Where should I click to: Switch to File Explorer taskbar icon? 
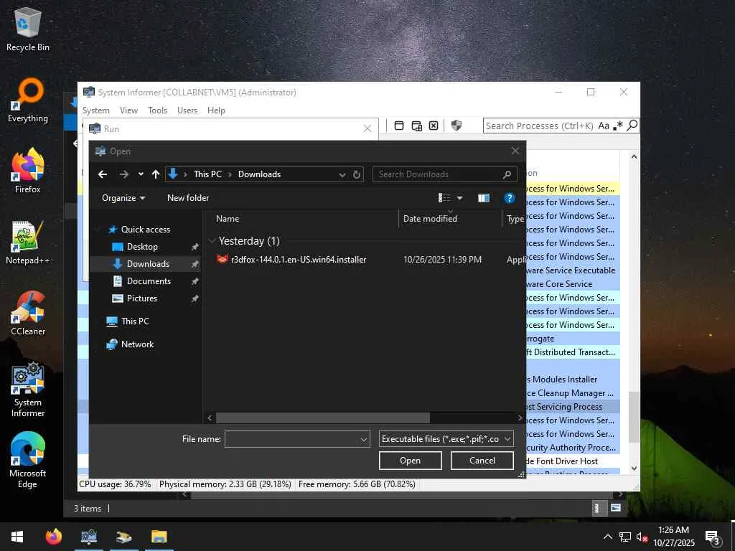coord(159,537)
